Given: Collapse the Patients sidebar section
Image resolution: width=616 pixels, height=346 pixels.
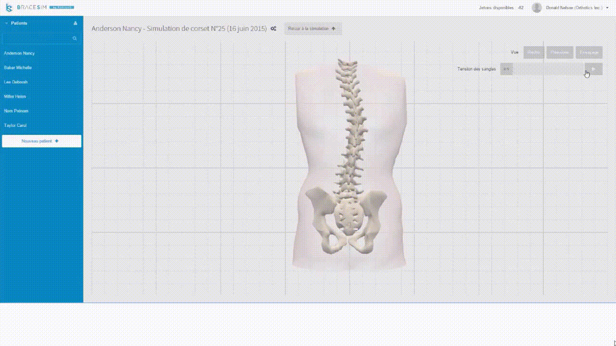Looking at the screenshot, I should tap(7, 23).
